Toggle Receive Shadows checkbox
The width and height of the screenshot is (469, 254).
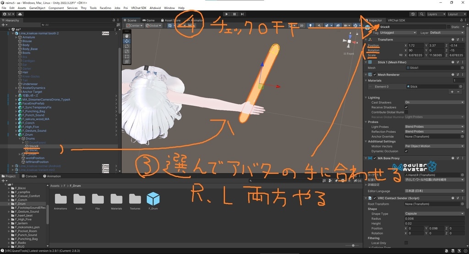406,107
